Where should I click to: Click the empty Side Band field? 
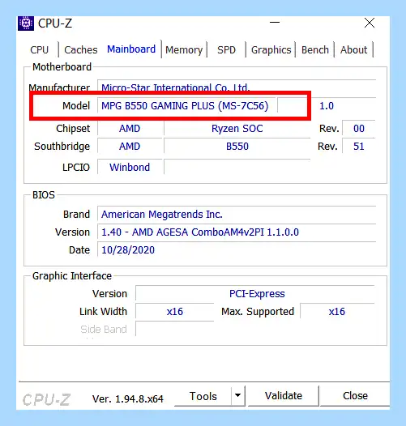[x=174, y=330]
